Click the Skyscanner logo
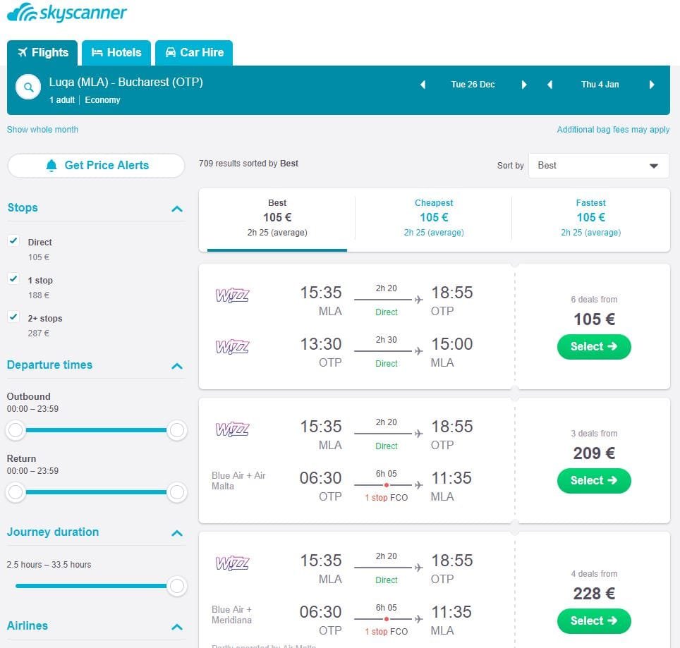Image resolution: width=680 pixels, height=648 pixels. [67, 12]
